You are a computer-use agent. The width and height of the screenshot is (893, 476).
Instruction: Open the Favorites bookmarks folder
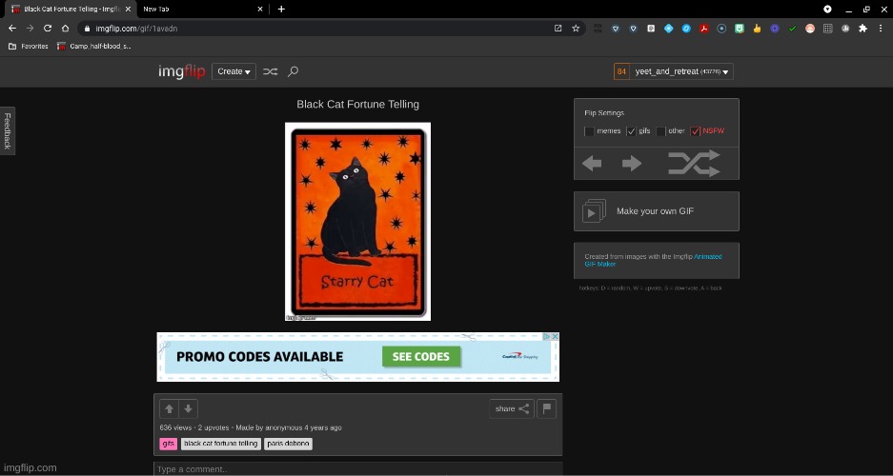pos(28,46)
